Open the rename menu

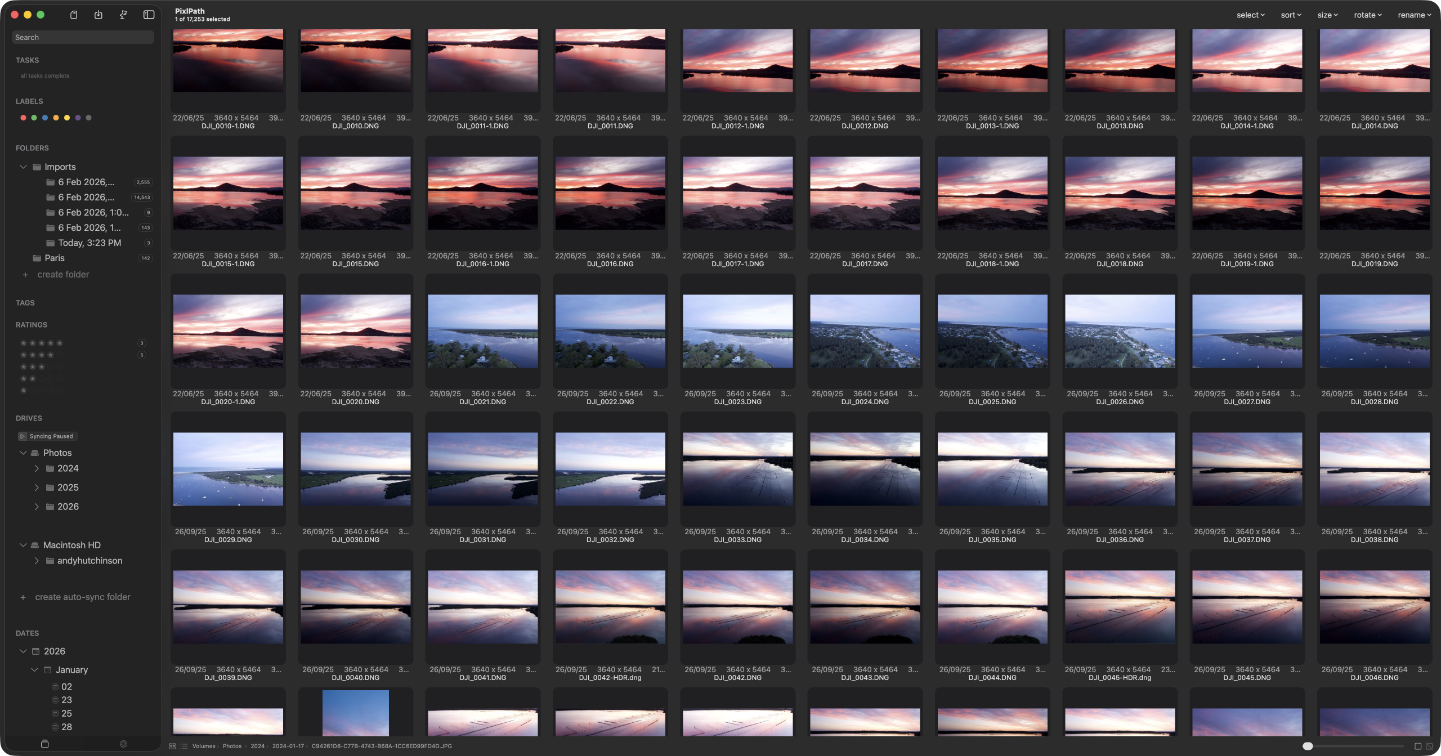(x=1414, y=15)
